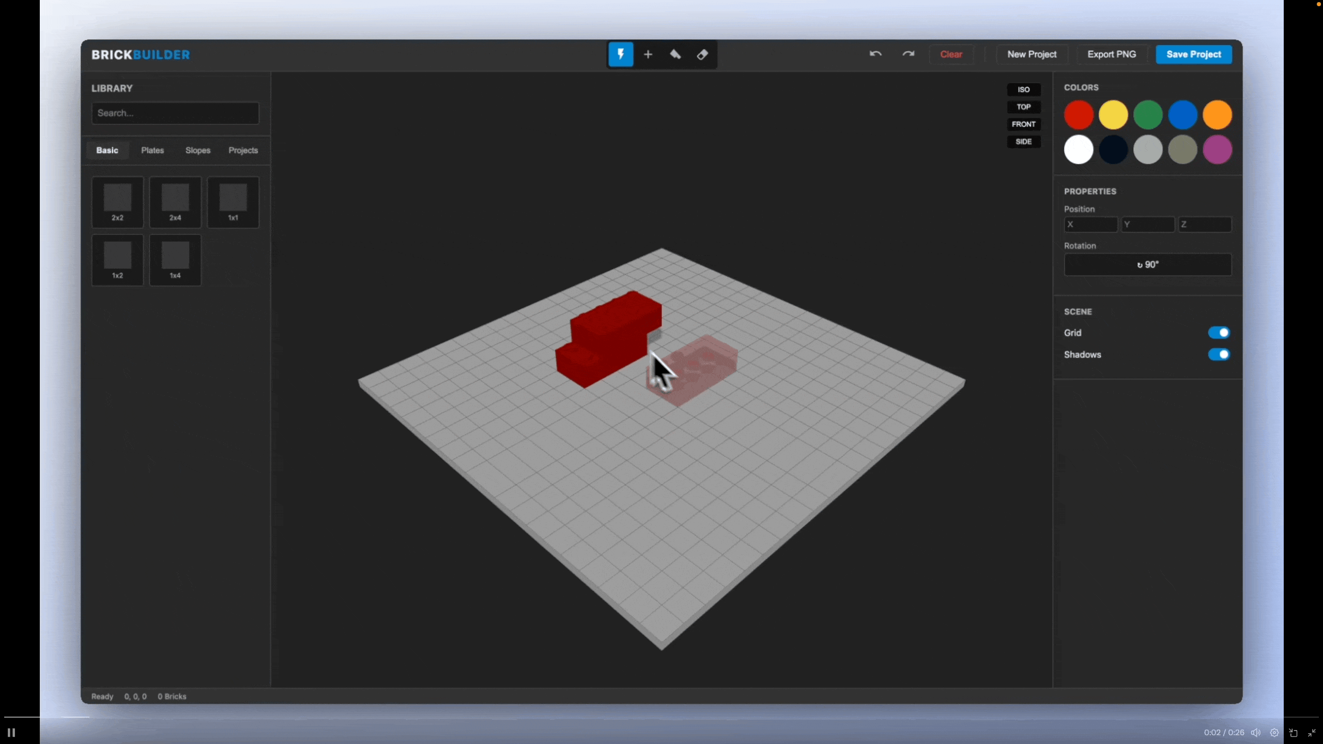Mute the video volume
Screen dimensions: 1323x744
(x=1256, y=733)
